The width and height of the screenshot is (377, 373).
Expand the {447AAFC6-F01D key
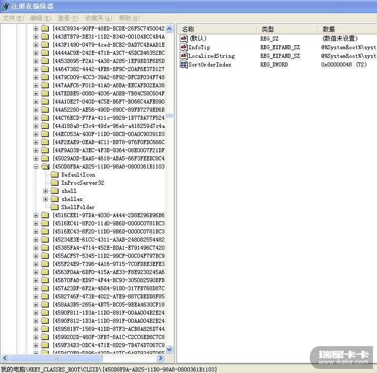(36, 85)
